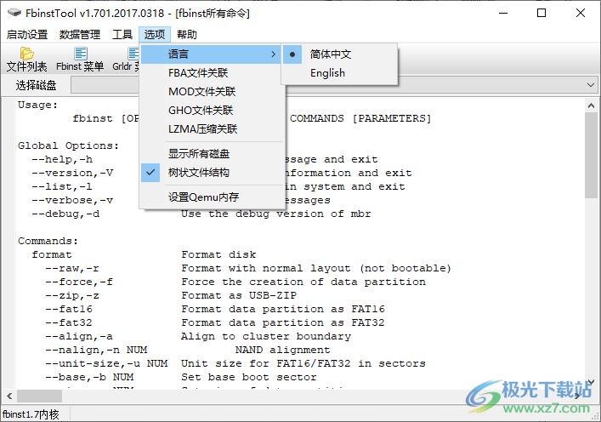Screen dimensions: 601x422
Task: Click the '--debug,-d' option text
Action: pyautogui.click(x=65, y=214)
